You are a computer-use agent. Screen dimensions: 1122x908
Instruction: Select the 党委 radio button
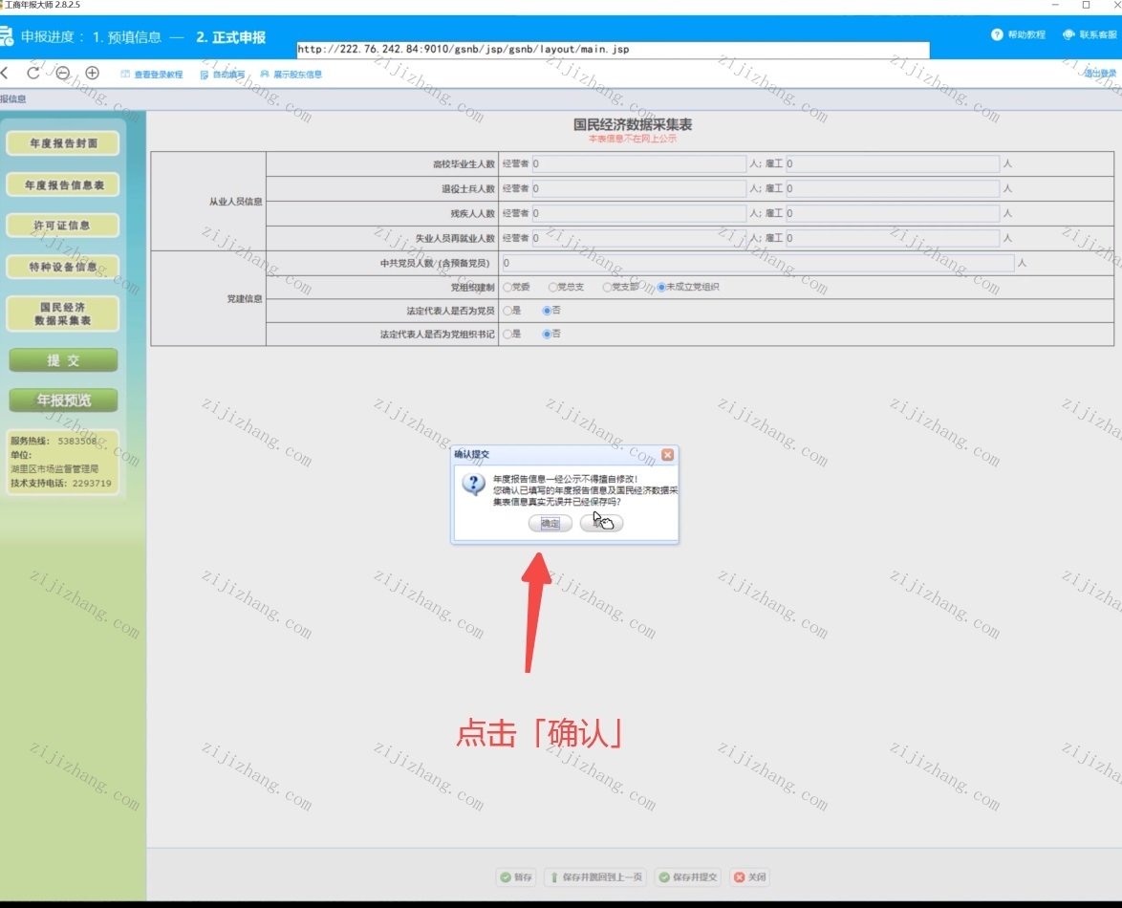(507, 287)
